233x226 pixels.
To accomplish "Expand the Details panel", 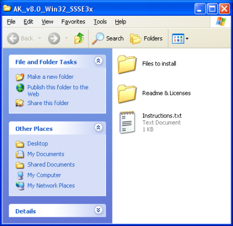I will pyautogui.click(x=98, y=210).
